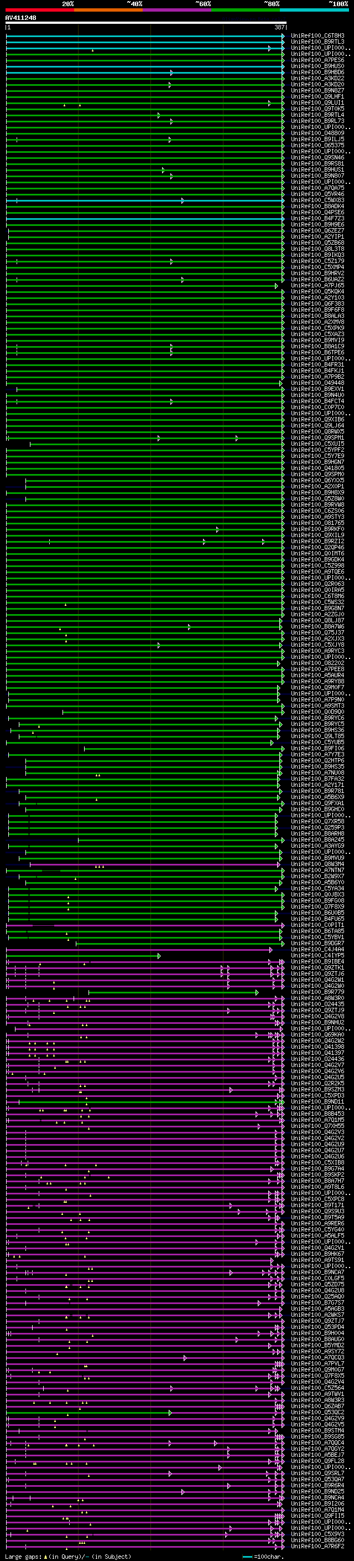This screenshot has height=1561, width=354.
Task: Select hit label UniRef100_Q41805
Action: click(x=317, y=468)
